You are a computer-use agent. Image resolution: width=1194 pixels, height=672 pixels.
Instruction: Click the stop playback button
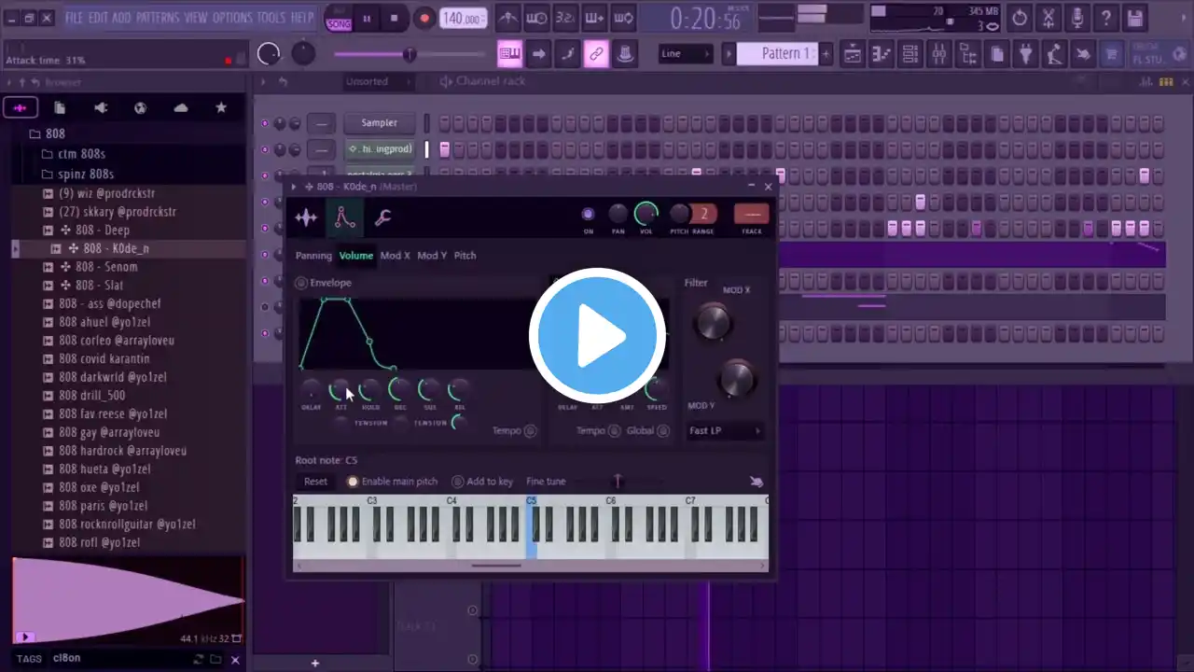point(394,19)
